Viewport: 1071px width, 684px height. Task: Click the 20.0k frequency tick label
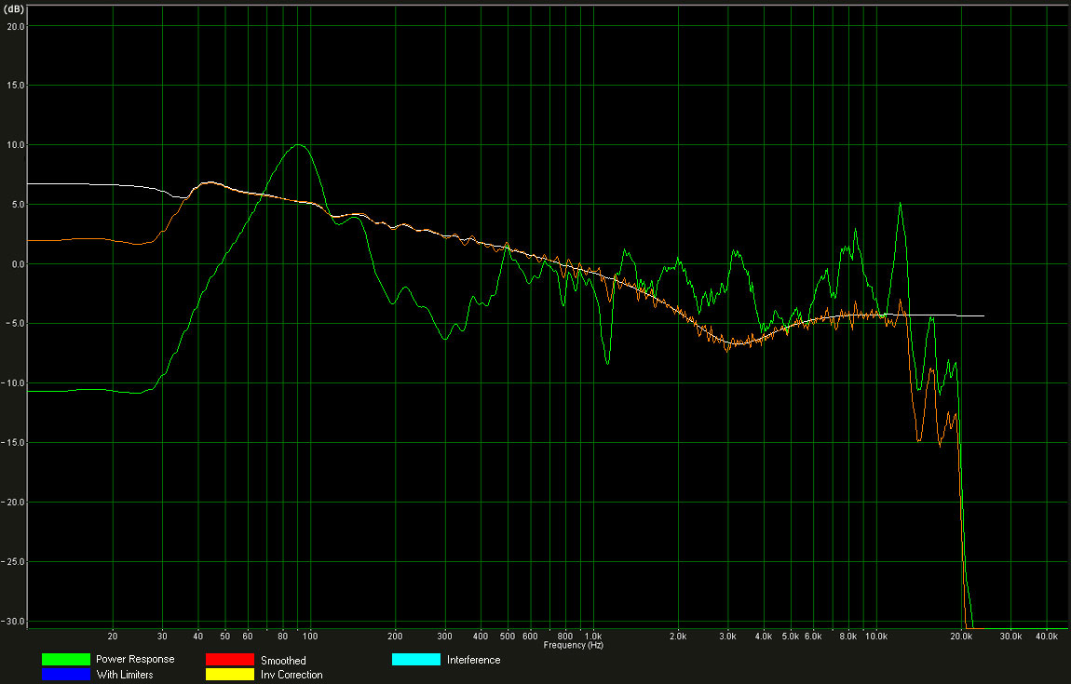tap(961, 637)
